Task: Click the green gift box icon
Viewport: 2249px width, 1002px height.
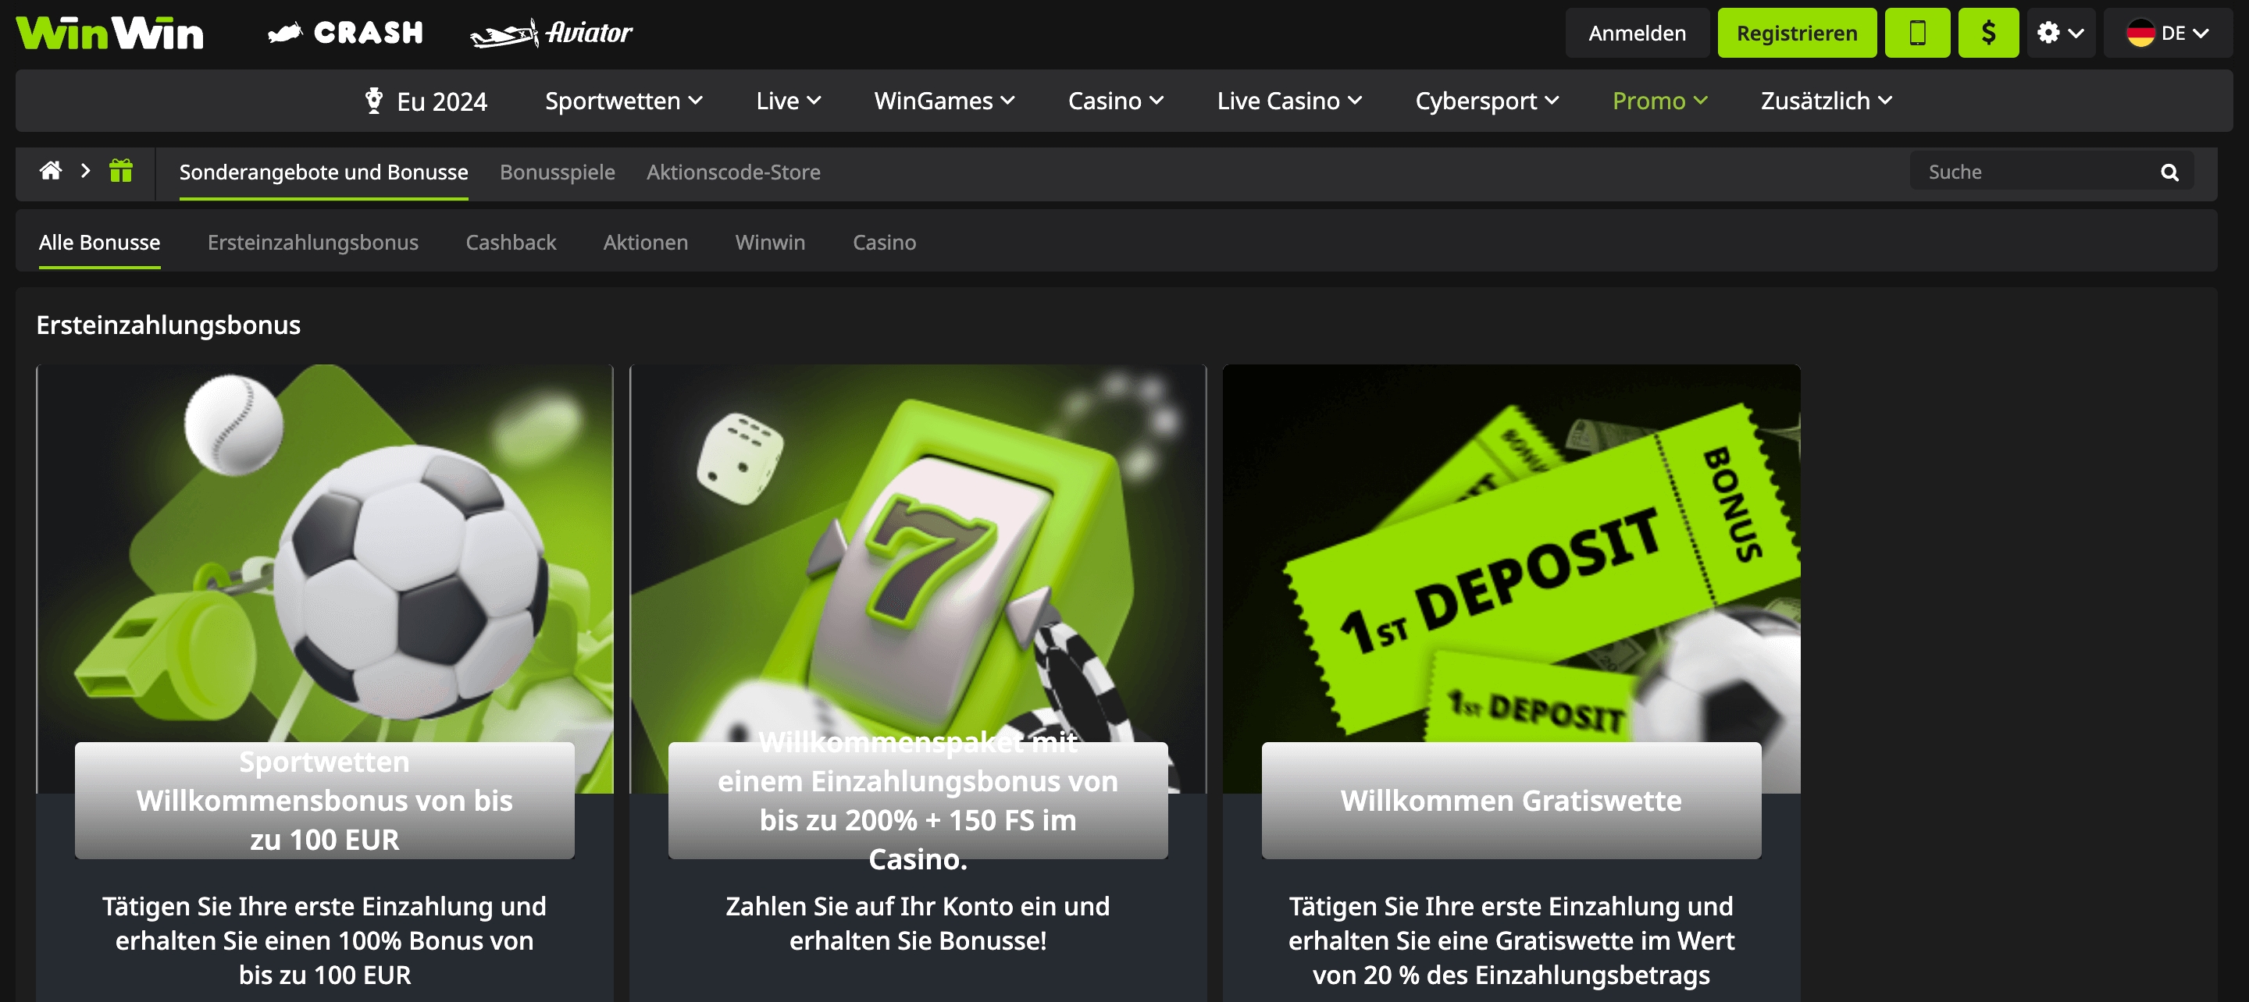Action: pyautogui.click(x=120, y=171)
